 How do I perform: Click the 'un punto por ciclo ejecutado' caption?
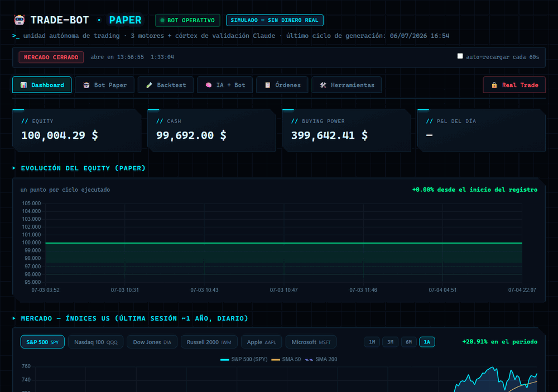pyautogui.click(x=65, y=190)
